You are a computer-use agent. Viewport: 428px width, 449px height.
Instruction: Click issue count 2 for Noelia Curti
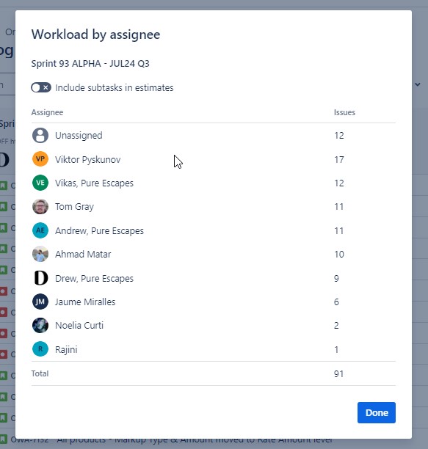point(336,326)
